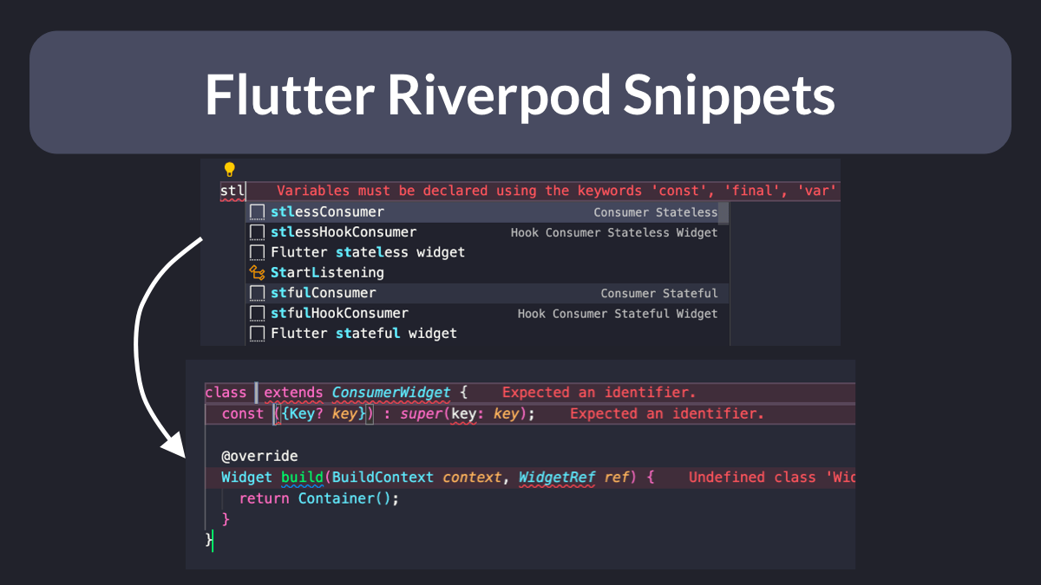Pick the StartListening suggestion
Screen dimensions: 1041x585
pos(487,272)
